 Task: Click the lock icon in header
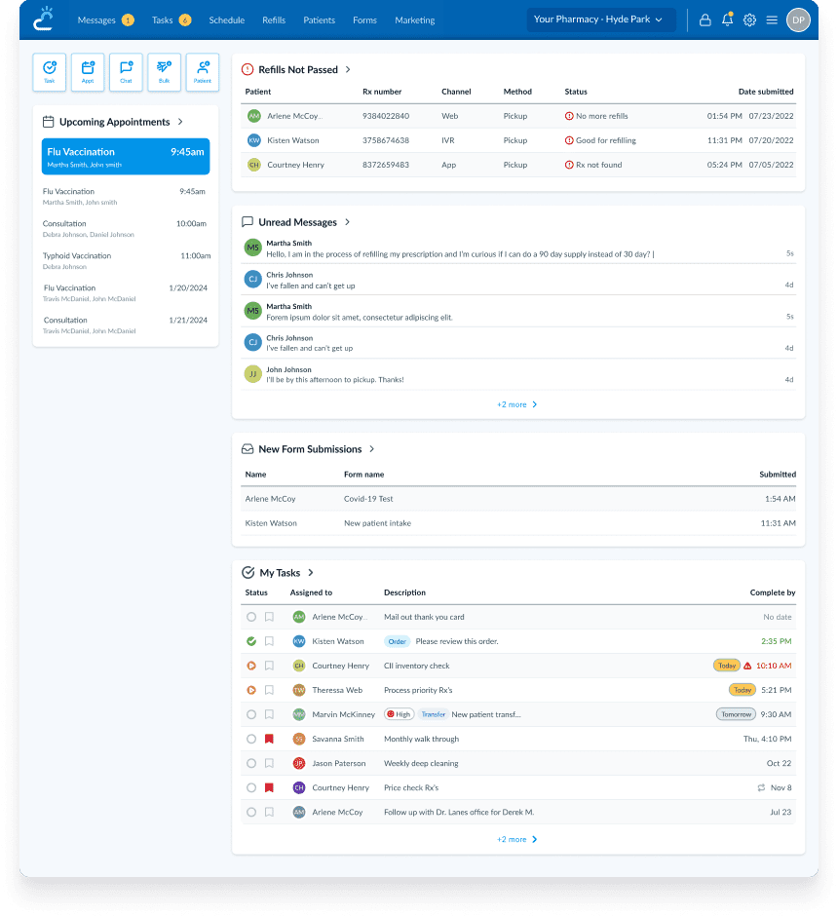[705, 19]
